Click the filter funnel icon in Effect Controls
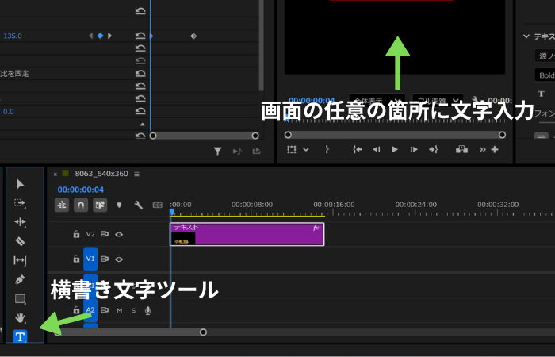This screenshot has height=357, width=555. 218,152
